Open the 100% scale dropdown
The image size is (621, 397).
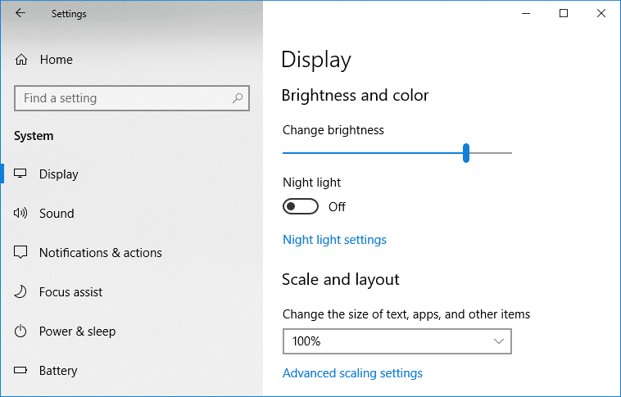click(x=397, y=341)
